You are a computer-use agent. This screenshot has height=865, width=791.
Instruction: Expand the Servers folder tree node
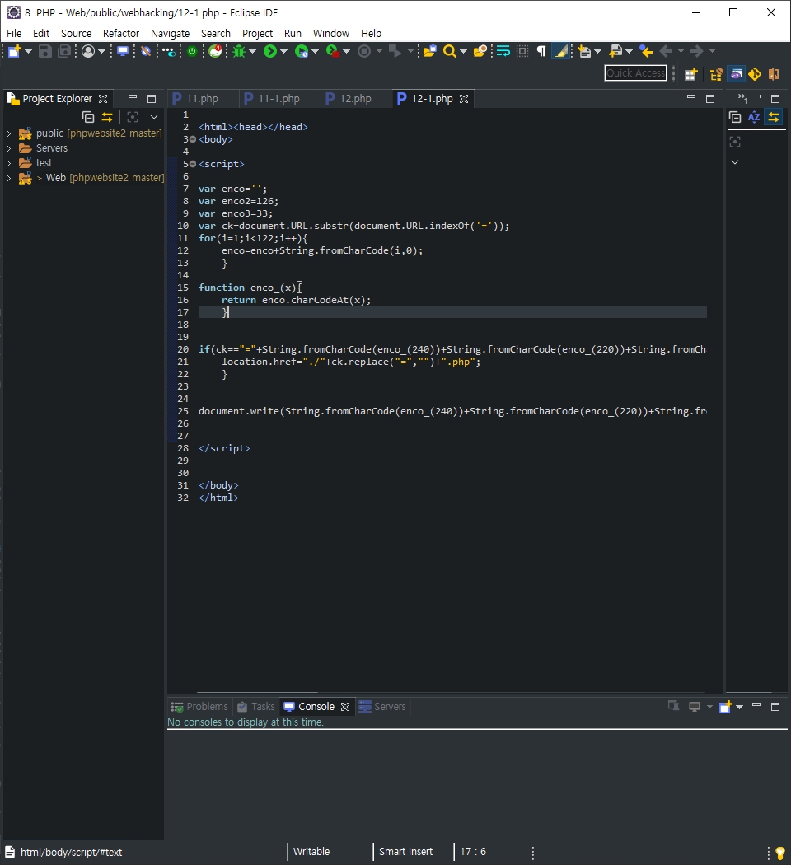pyautogui.click(x=8, y=148)
